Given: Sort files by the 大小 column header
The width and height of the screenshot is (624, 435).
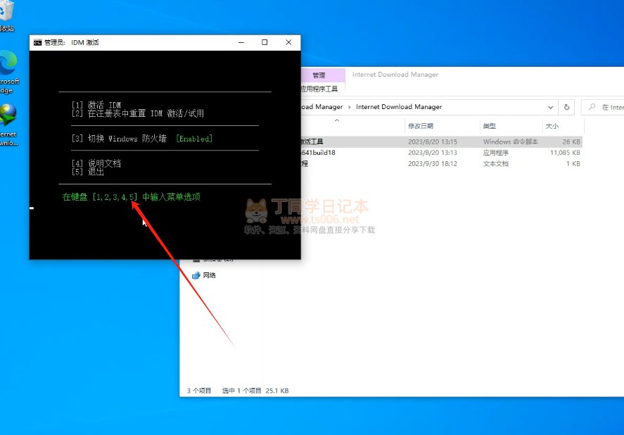Looking at the screenshot, I should (552, 126).
